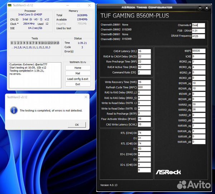This screenshot has width=215, height=194.
Task: Click the Row Precharge Time (tRP) field
Action: point(144,61)
